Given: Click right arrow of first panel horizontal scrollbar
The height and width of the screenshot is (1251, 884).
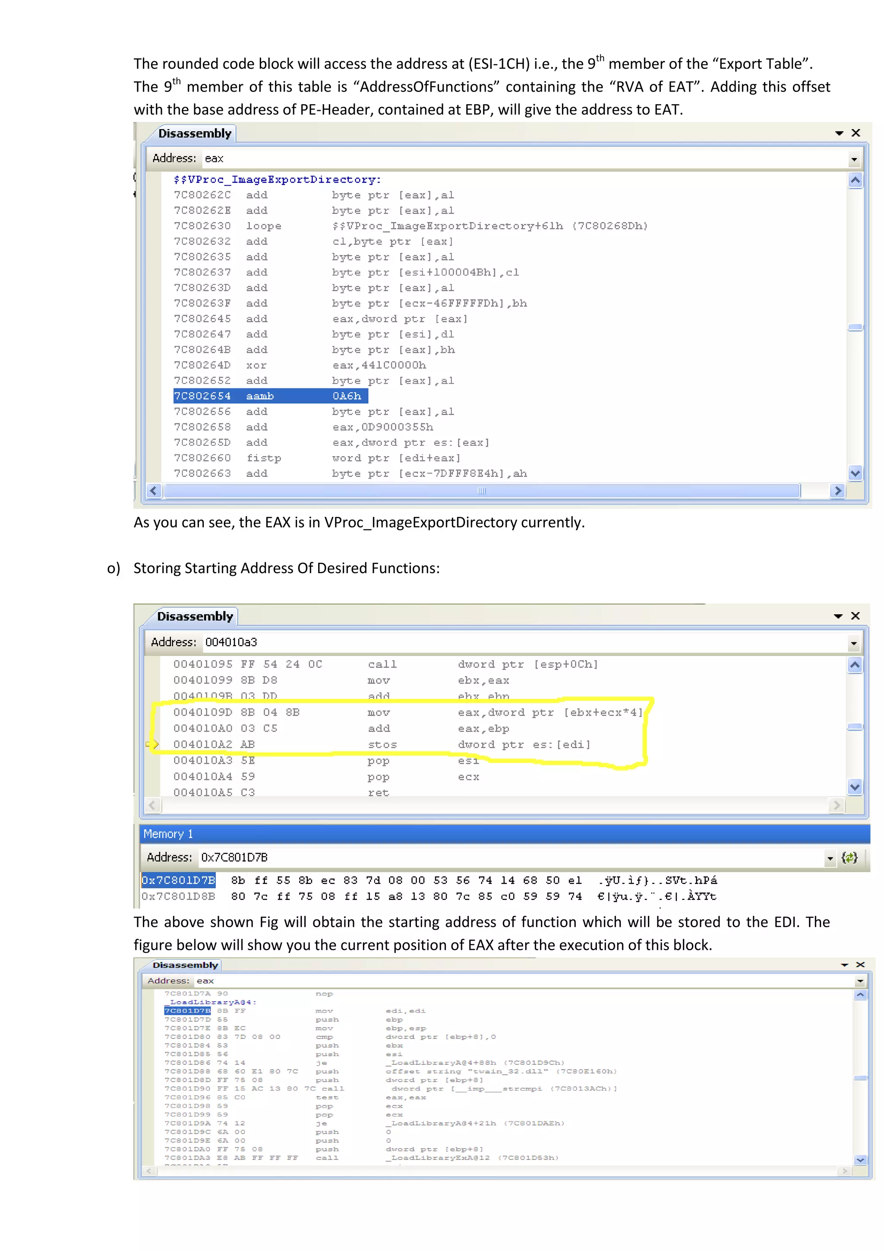Looking at the screenshot, I should [838, 491].
